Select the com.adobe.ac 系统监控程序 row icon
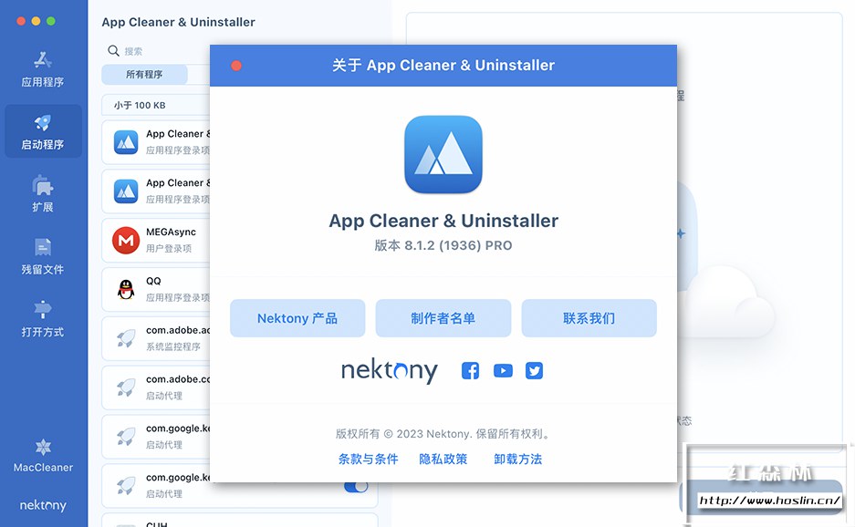The image size is (855, 527). [126, 338]
